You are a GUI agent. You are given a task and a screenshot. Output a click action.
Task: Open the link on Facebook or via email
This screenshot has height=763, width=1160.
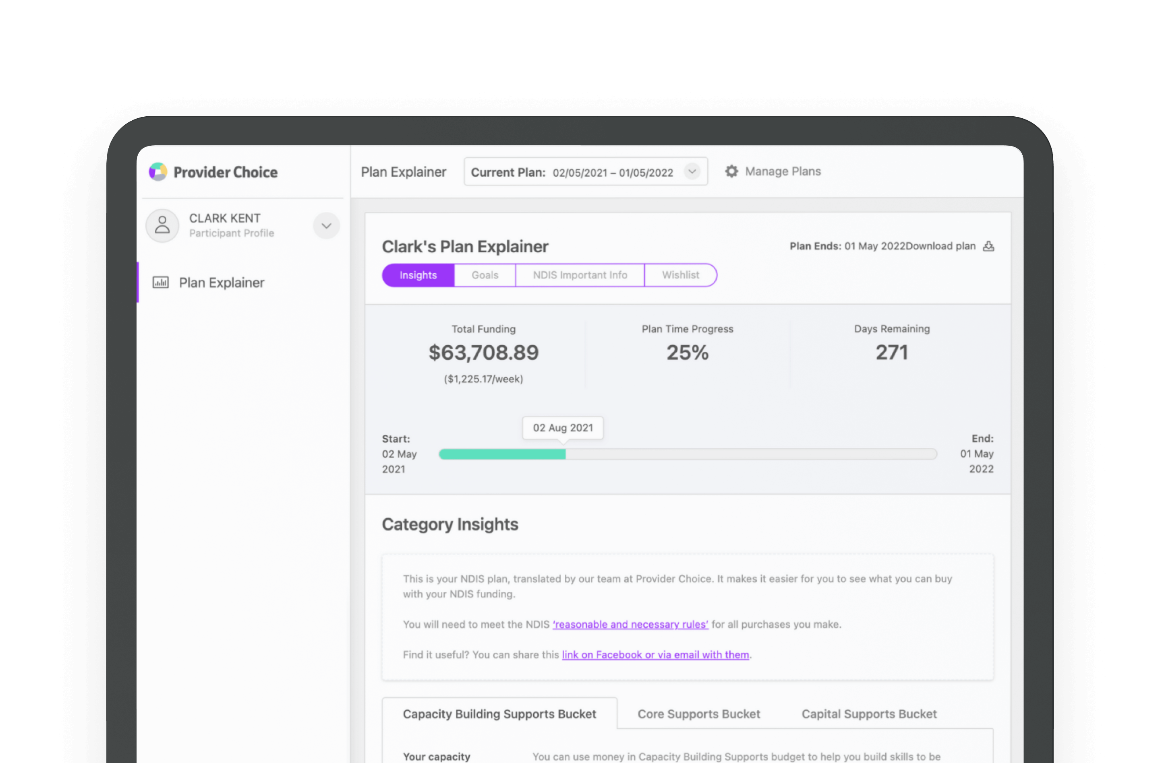pos(656,655)
